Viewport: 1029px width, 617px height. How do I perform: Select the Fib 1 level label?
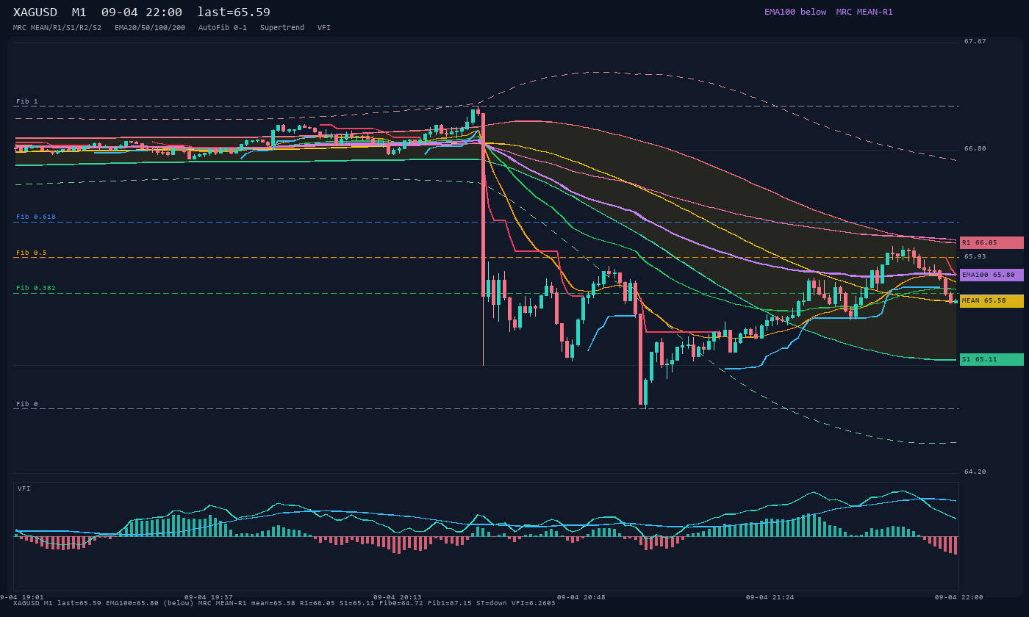click(x=27, y=101)
